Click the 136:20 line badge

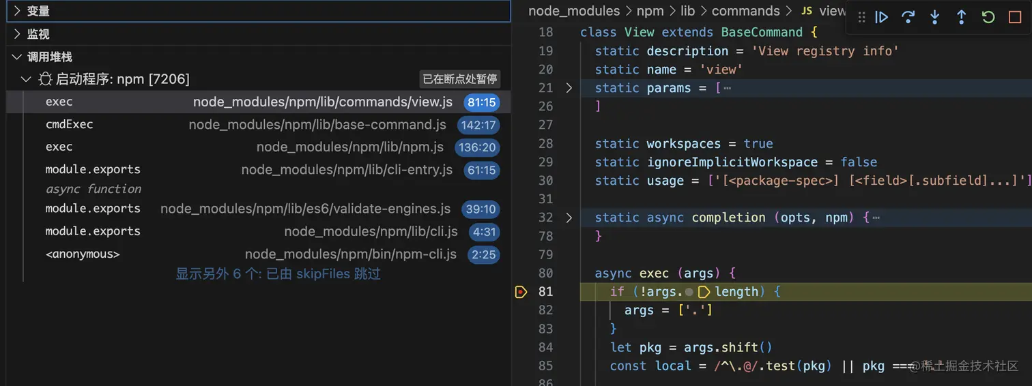(x=478, y=147)
